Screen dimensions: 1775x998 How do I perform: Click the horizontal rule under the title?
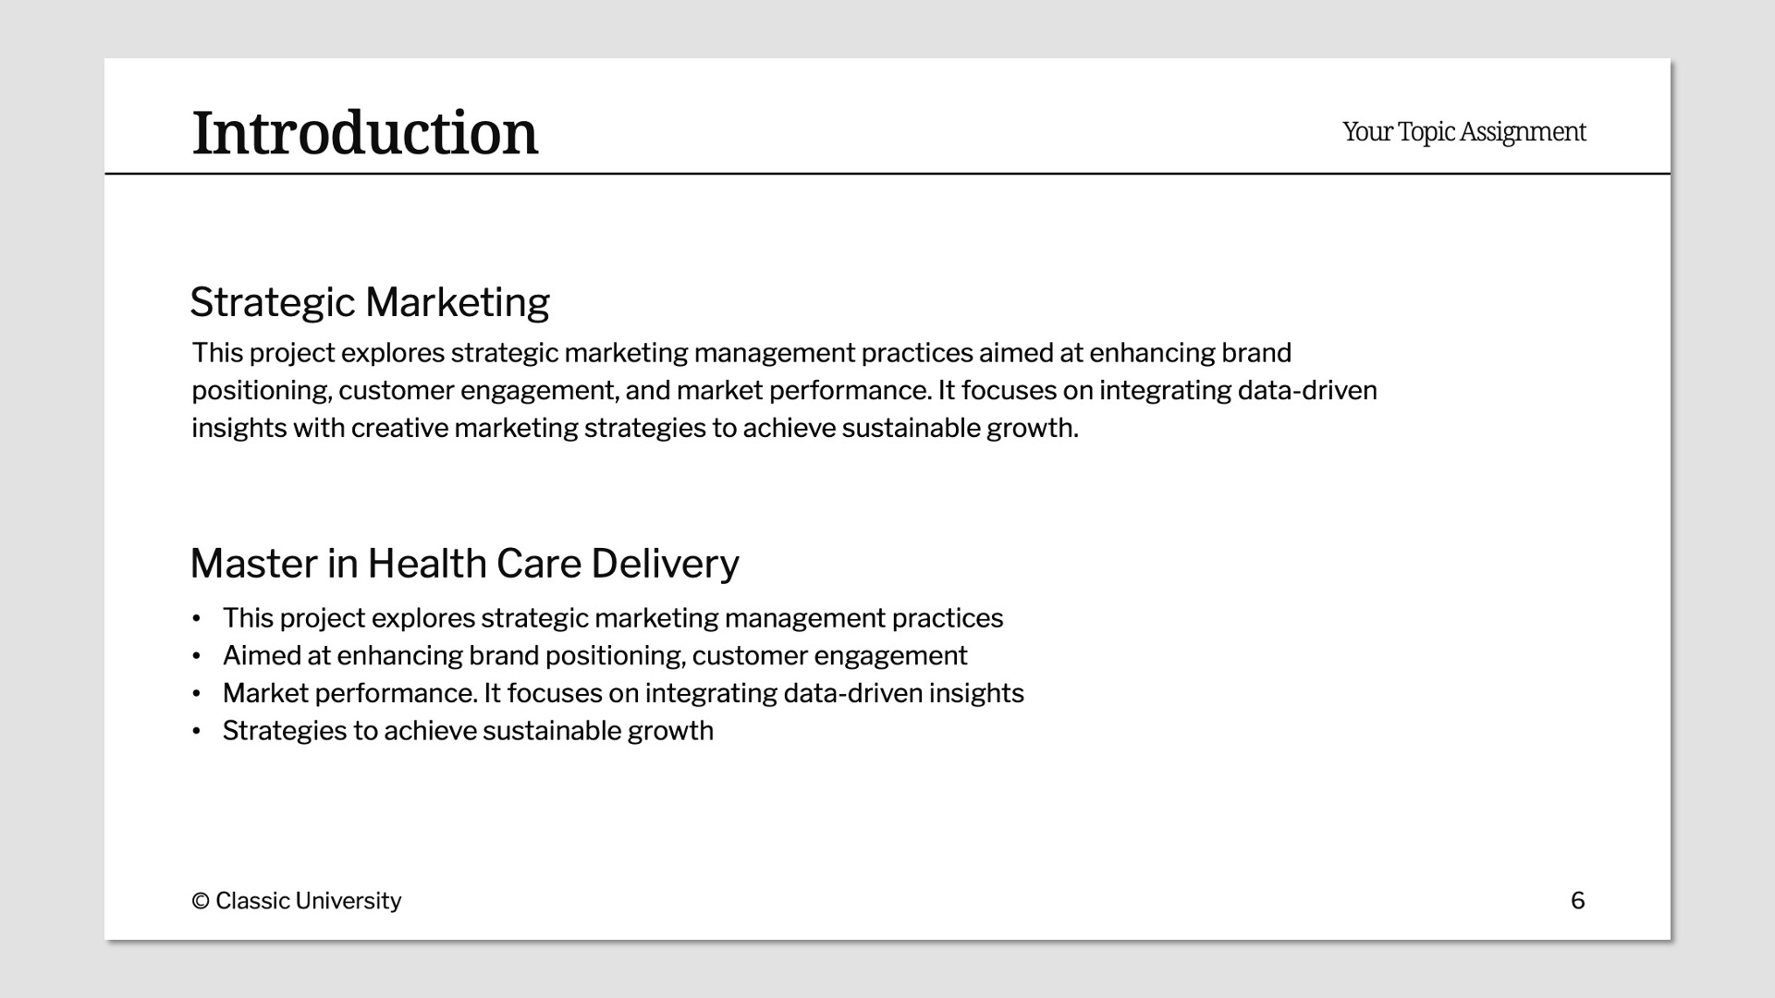(887, 173)
